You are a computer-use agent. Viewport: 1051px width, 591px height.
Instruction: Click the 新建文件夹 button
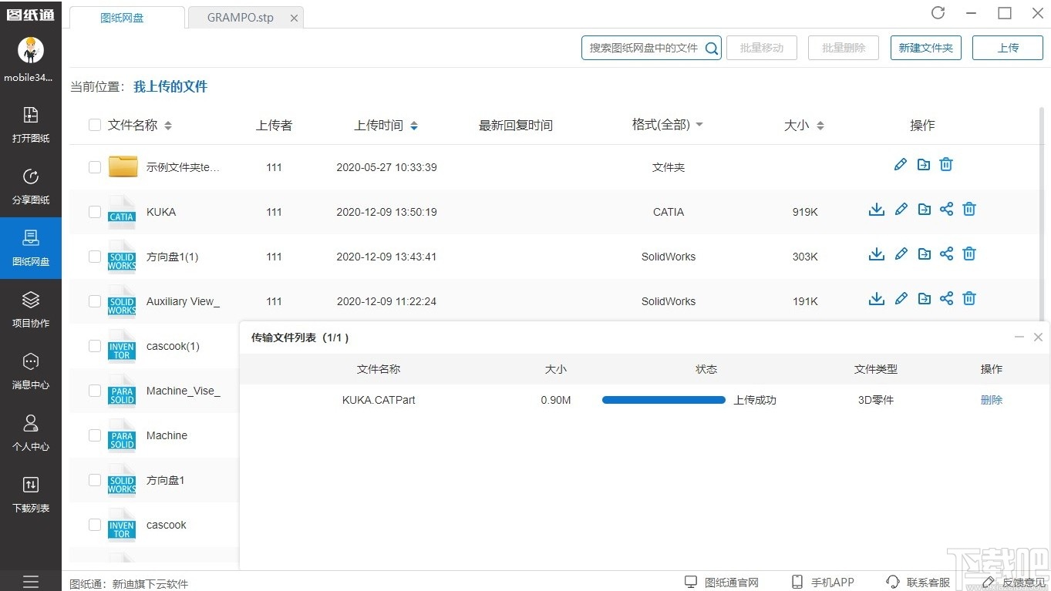925,47
